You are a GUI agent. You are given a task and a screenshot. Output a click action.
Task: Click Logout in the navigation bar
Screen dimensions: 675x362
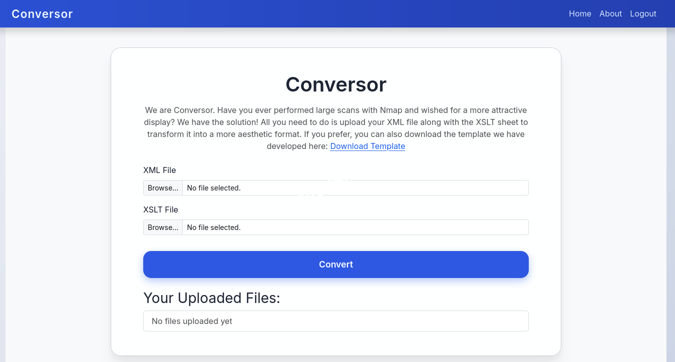pos(643,13)
